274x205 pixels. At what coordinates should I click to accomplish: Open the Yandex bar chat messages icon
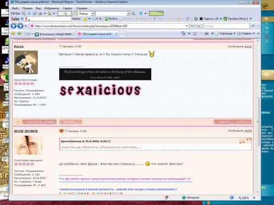(94, 19)
